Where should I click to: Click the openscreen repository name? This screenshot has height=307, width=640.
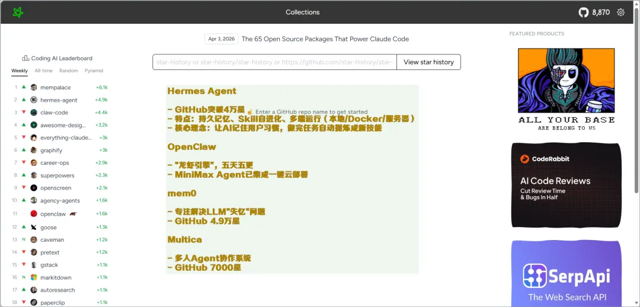click(x=56, y=188)
